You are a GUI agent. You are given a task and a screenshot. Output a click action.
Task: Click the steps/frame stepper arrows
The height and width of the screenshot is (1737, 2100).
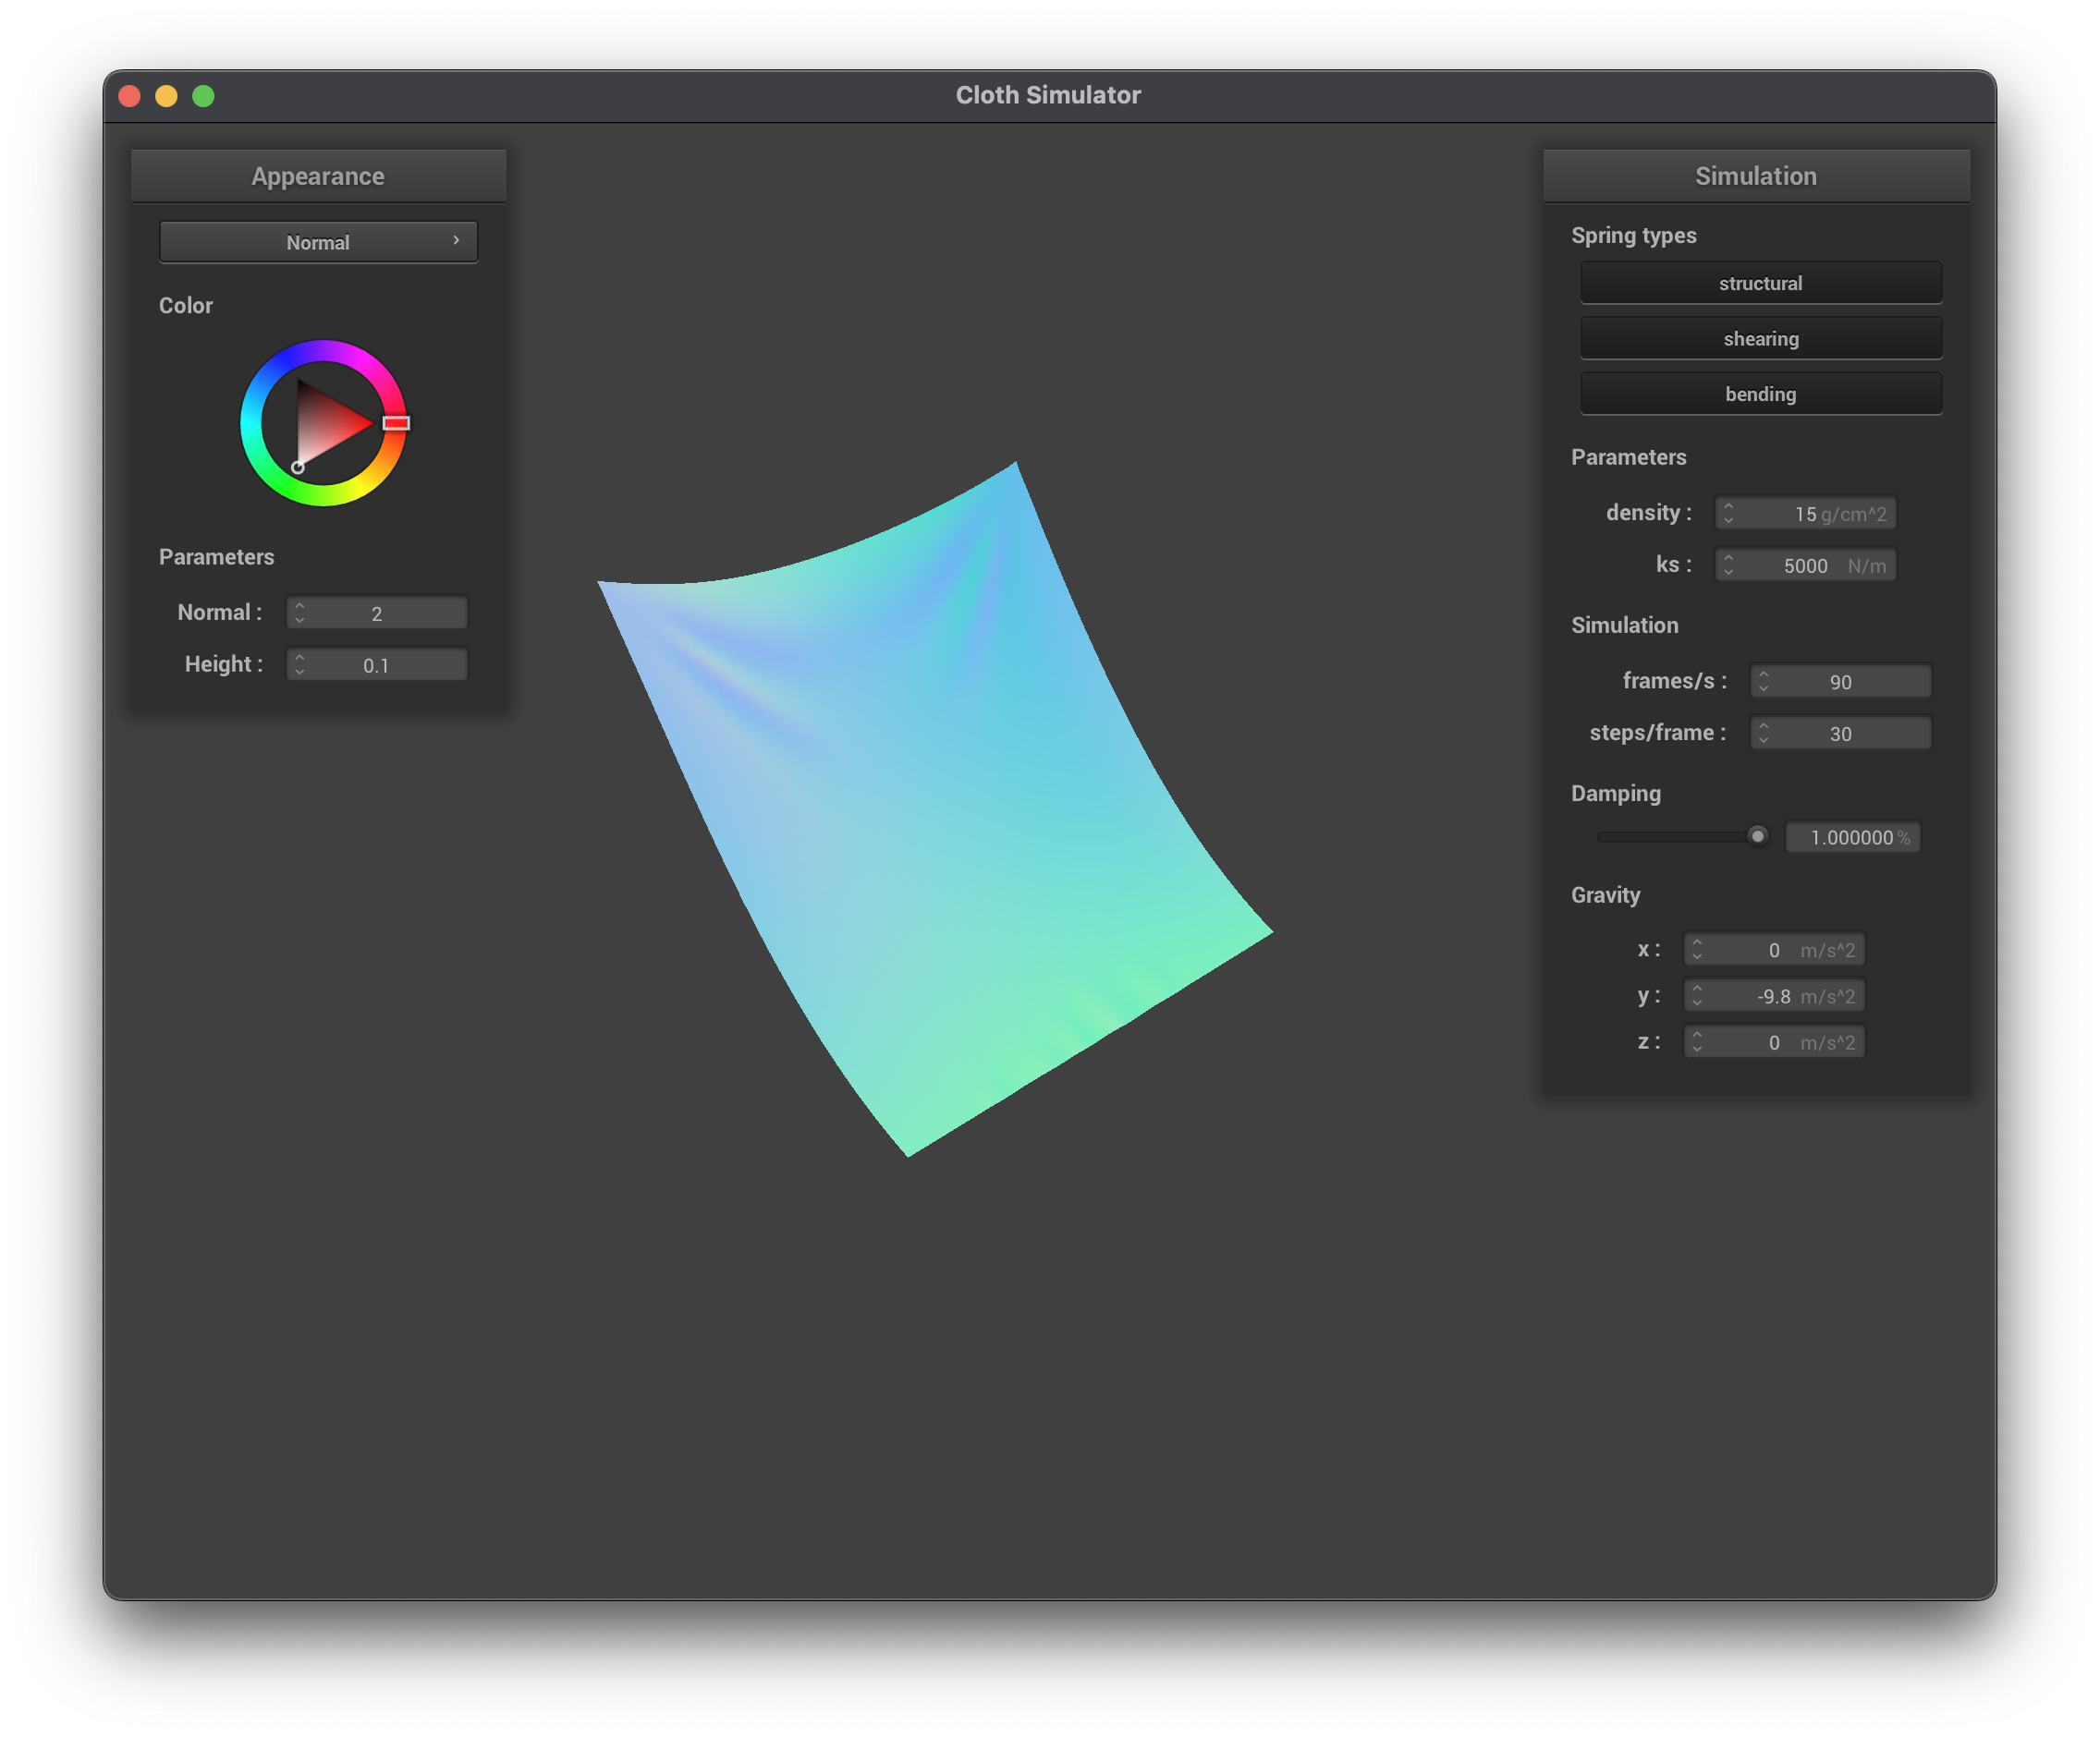pyautogui.click(x=1763, y=734)
